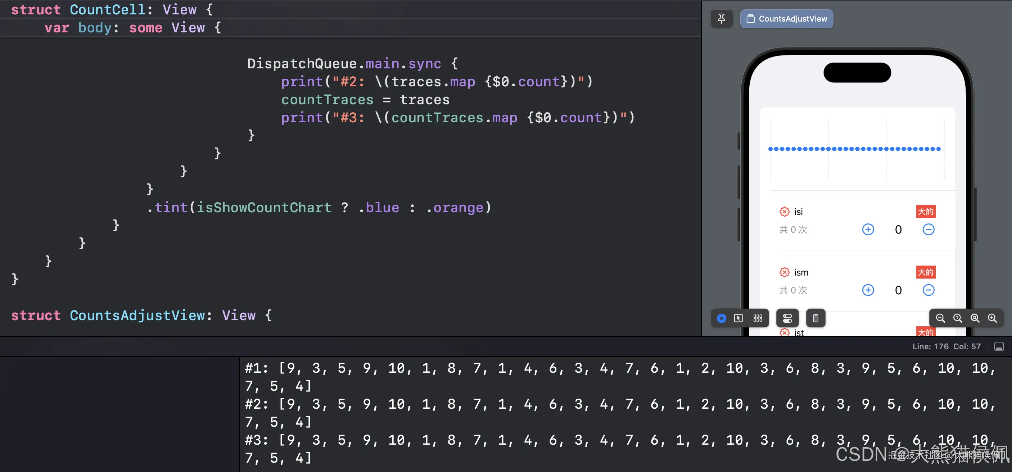Tap the red 大的 tag on ism row
Screen dimensions: 1012x472
(x=925, y=272)
